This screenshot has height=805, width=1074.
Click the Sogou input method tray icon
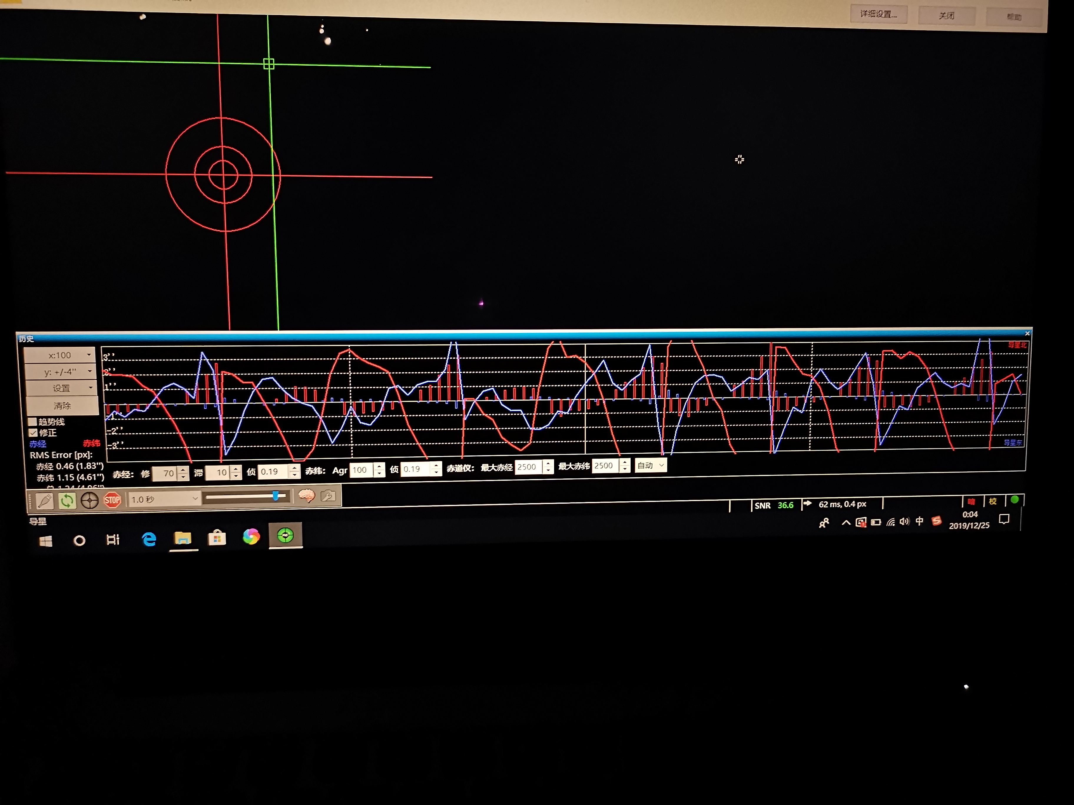[937, 521]
